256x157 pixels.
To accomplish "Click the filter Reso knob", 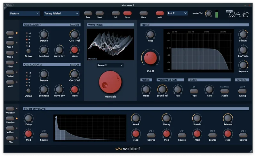I will click(150, 35).
